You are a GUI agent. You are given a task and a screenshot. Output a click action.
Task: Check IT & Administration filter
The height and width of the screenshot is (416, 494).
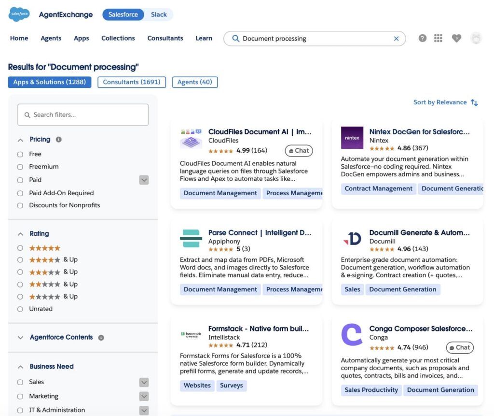pyautogui.click(x=20, y=410)
